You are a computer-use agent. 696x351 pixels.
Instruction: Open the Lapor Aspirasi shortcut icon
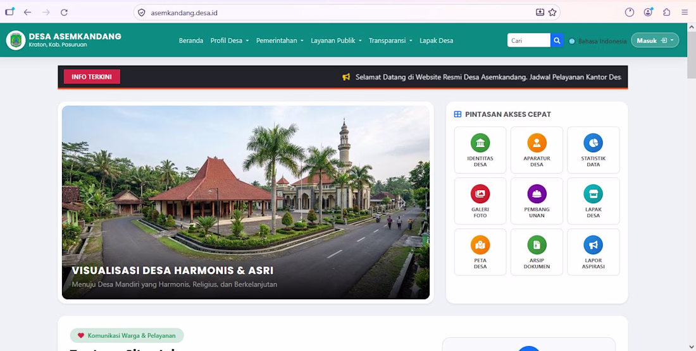pos(593,245)
